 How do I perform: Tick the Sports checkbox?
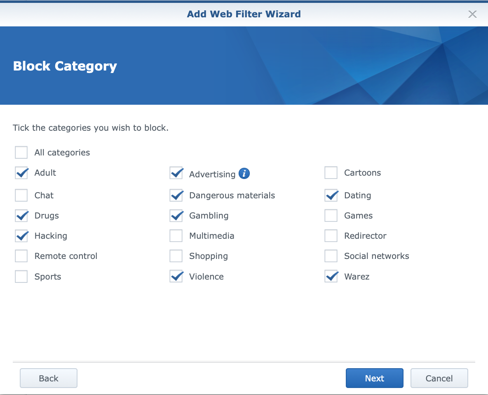21,276
